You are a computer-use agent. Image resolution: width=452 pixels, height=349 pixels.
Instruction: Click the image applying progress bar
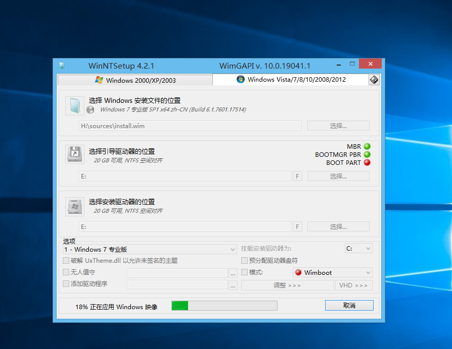224,306
